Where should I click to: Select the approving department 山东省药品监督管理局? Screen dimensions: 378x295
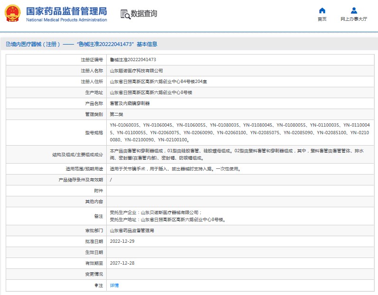[x=132, y=230]
